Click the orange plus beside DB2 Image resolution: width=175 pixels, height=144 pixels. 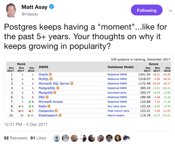pyautogui.click(x=47, y=97)
